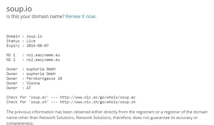
Task: Click the 'NS 1' field label
Action: tap(11, 55)
